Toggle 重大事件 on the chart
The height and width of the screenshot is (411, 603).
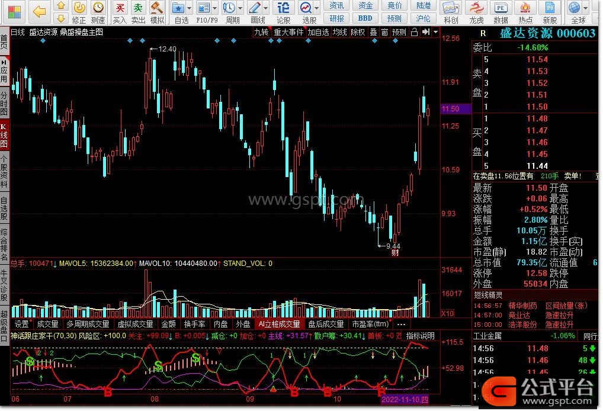click(288, 33)
